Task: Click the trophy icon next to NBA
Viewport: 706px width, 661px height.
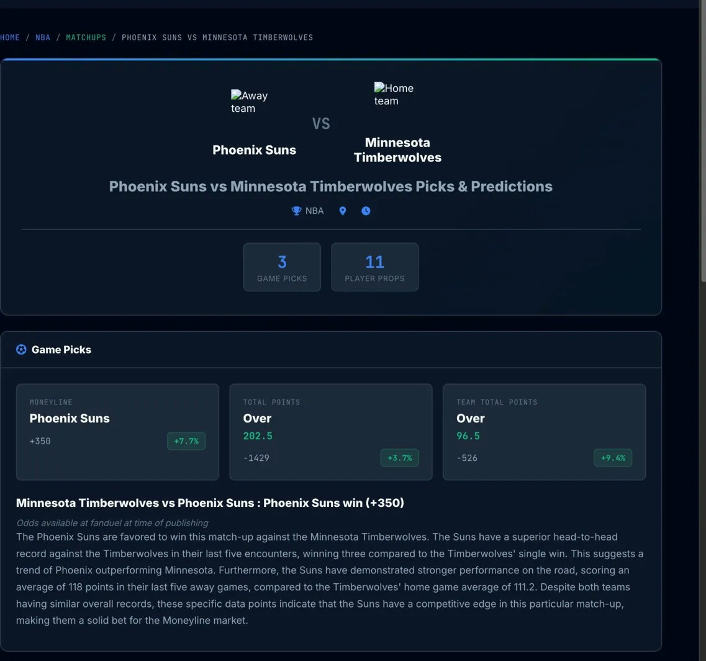Action: [296, 211]
